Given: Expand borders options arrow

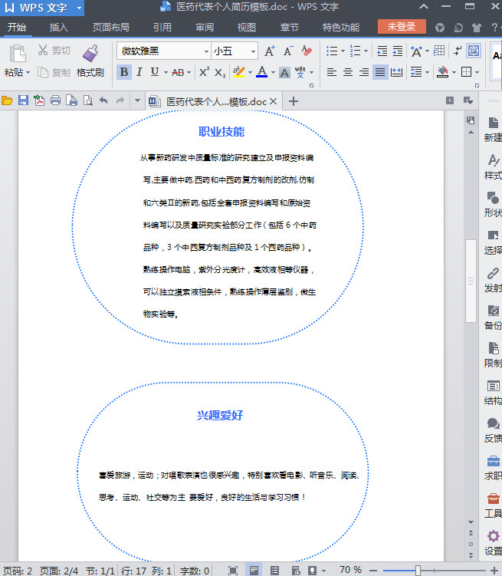Looking at the screenshot, I should pyautogui.click(x=477, y=72).
